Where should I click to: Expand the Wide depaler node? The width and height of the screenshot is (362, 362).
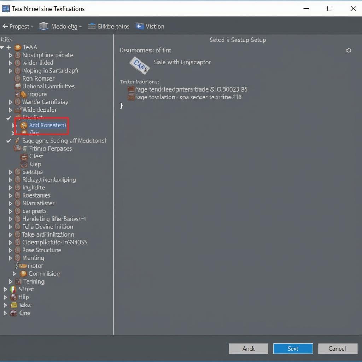coord(10,110)
